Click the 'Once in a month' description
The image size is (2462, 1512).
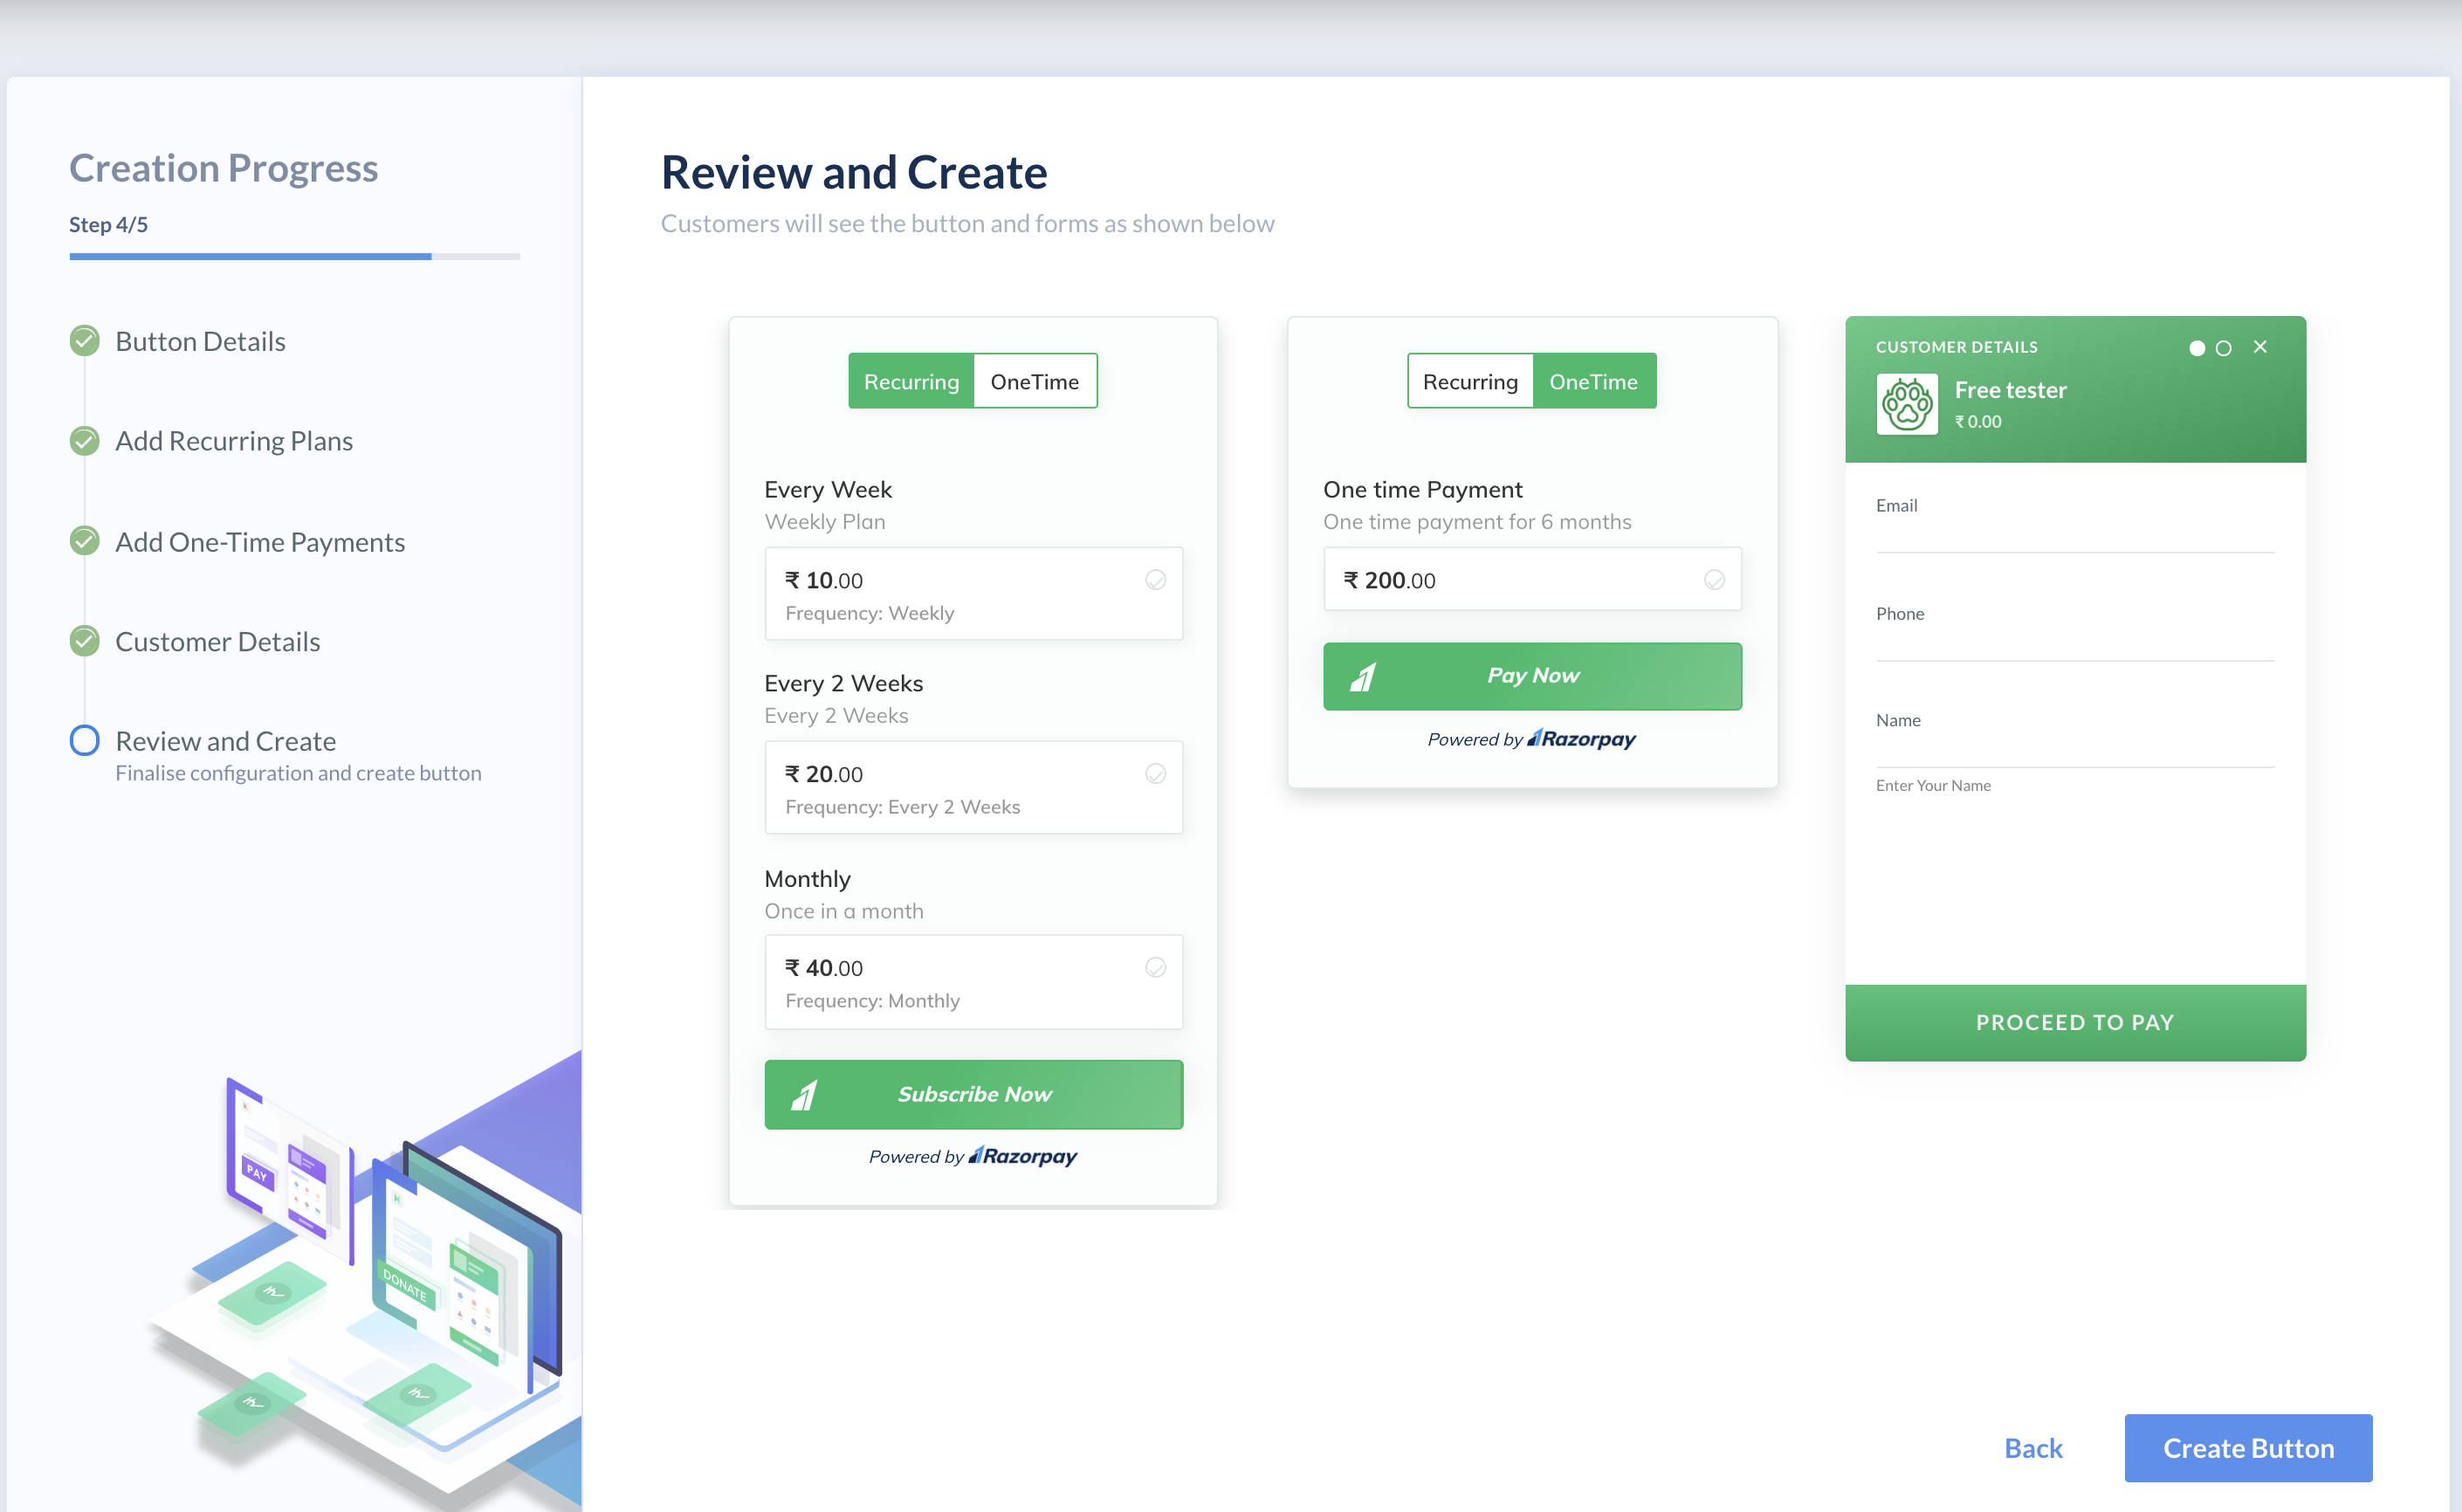(844, 911)
